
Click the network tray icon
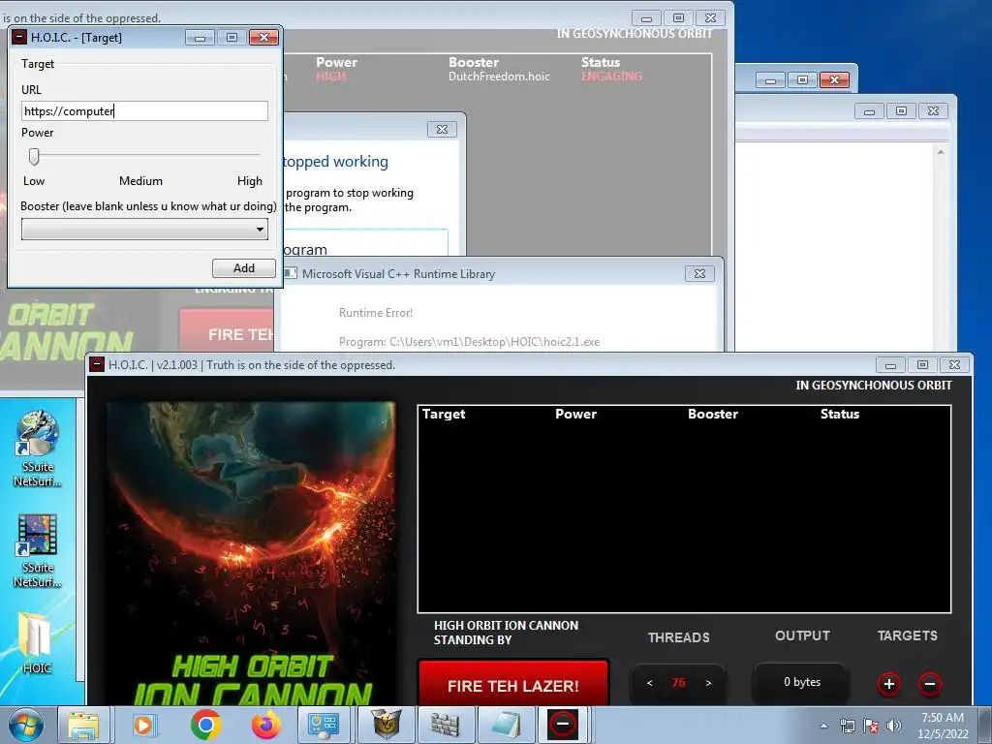tap(847, 726)
